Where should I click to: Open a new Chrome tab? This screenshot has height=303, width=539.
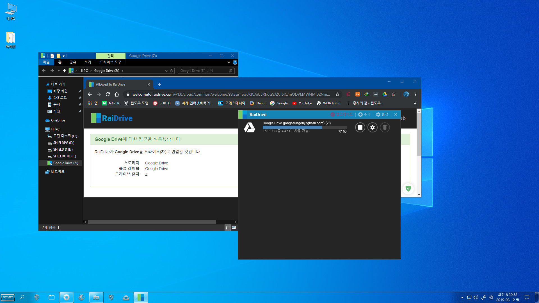[159, 84]
